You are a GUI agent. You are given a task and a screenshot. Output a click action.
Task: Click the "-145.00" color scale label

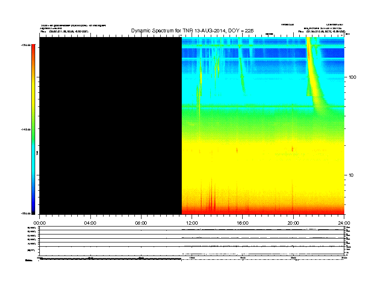tap(26, 129)
